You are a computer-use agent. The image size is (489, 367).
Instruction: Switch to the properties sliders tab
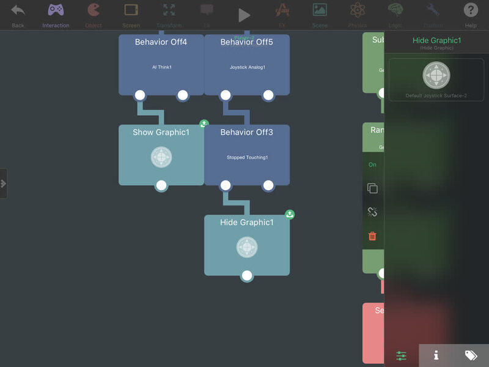coord(402,355)
